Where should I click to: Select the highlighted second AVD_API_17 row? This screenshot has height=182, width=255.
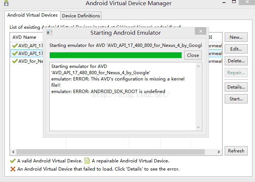27,54
